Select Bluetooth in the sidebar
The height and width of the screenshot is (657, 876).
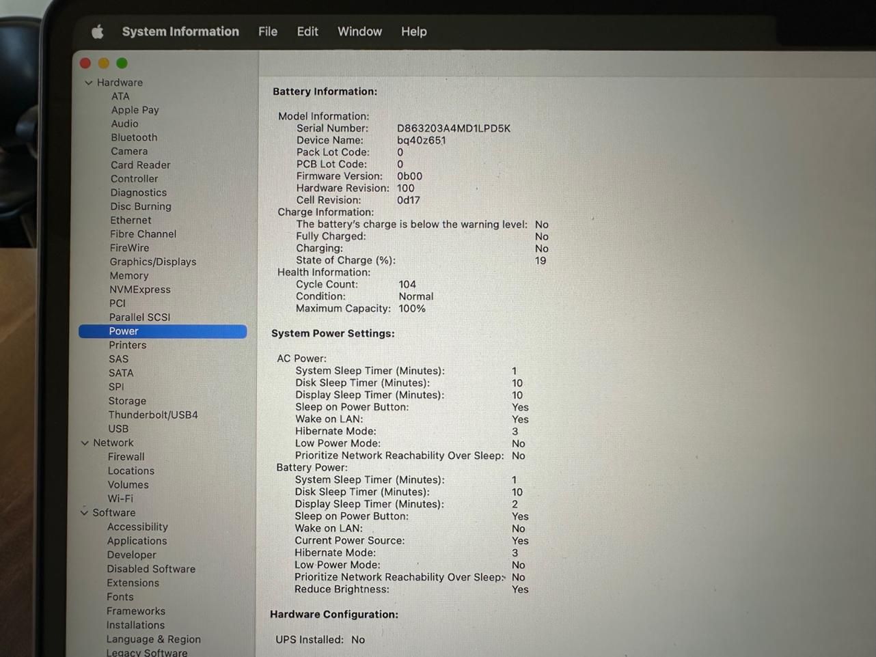134,137
